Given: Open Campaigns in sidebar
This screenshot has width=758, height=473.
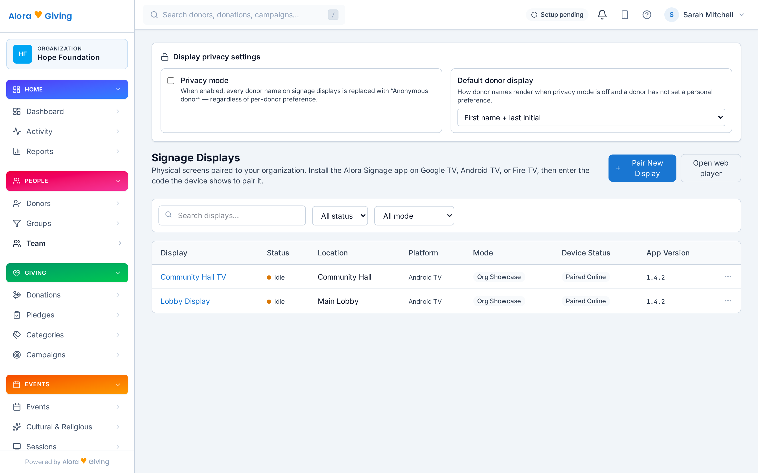Looking at the screenshot, I should coord(67,355).
